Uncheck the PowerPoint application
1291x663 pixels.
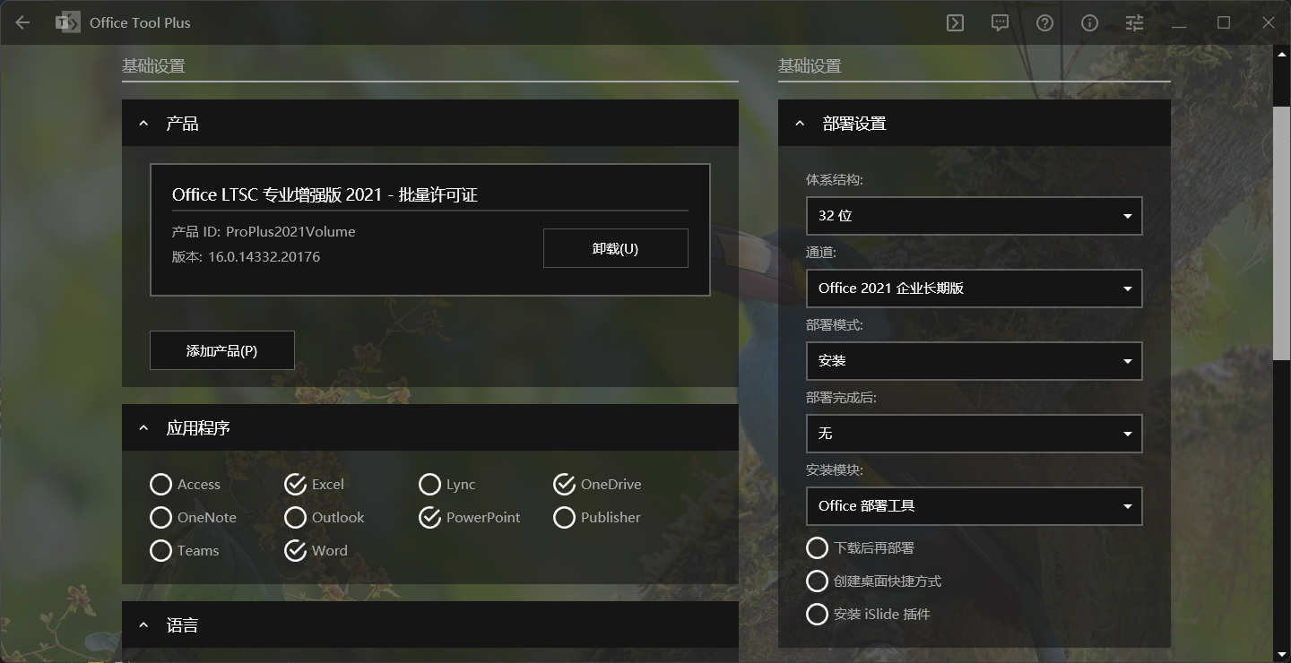(x=470, y=518)
